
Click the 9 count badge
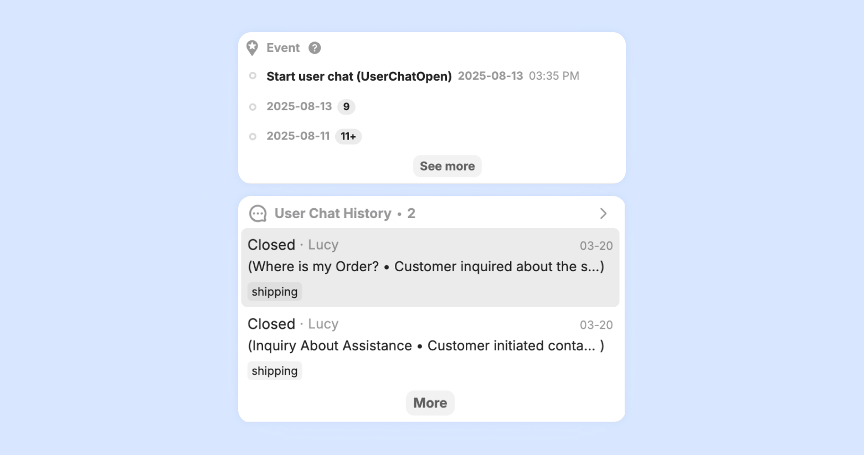coord(346,107)
